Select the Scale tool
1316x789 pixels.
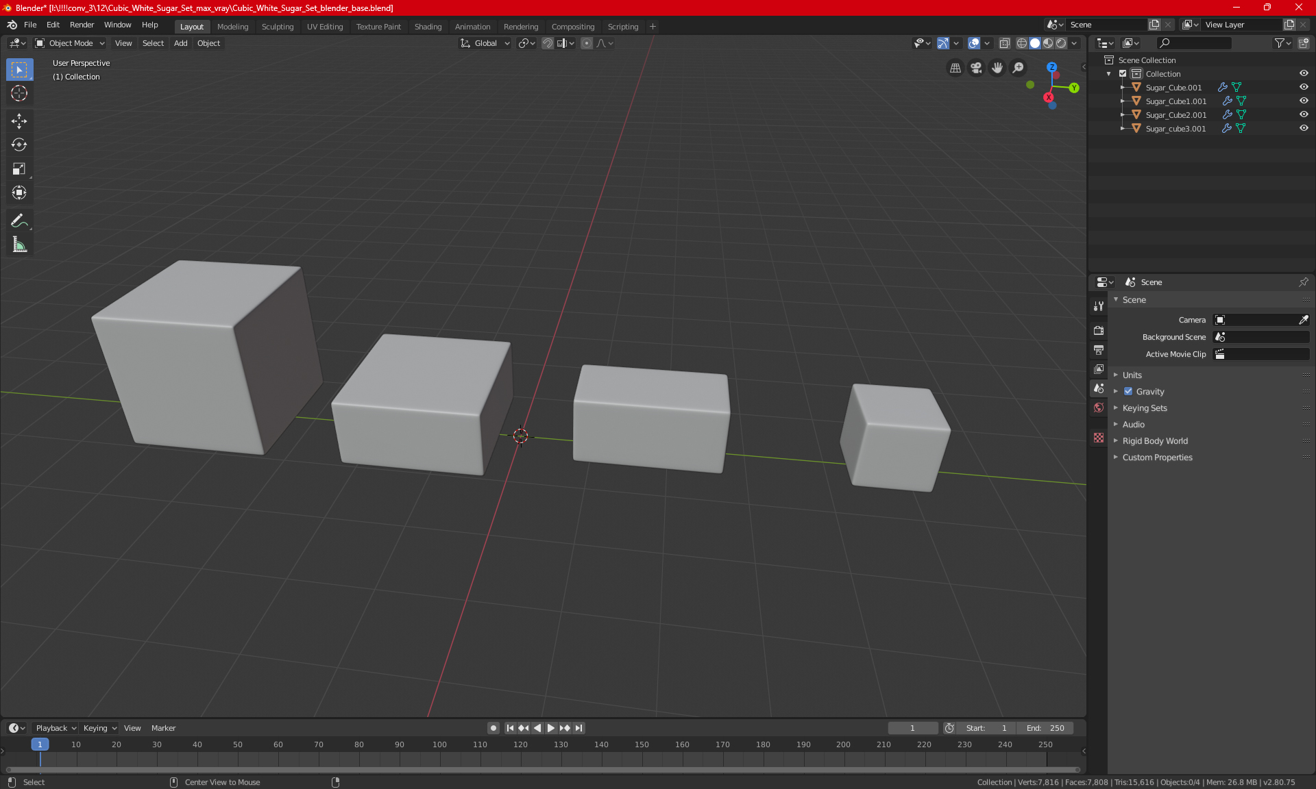(19, 169)
